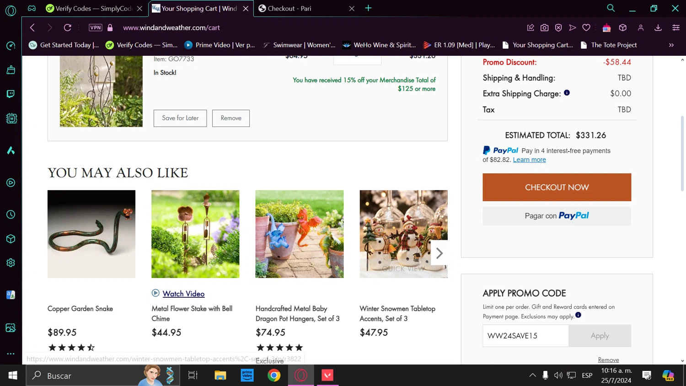The image size is (686, 386).
Task: Open a new tab with plus button
Action: point(368,8)
